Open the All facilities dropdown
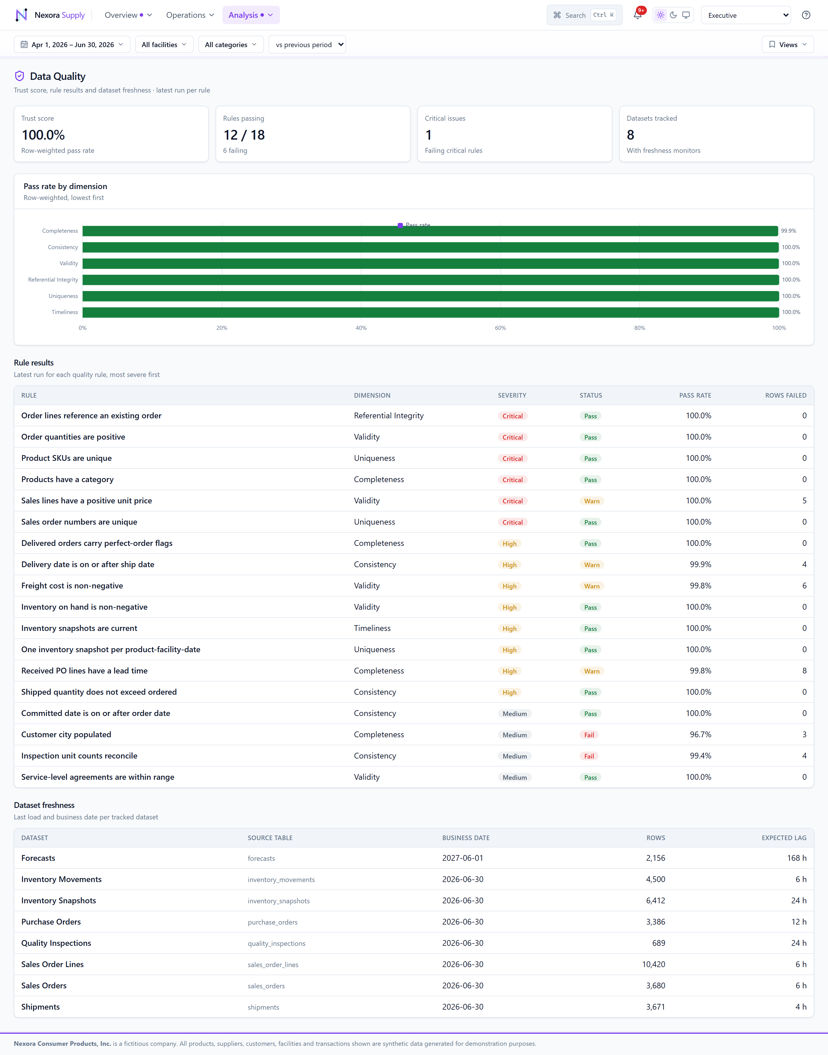 (x=164, y=45)
